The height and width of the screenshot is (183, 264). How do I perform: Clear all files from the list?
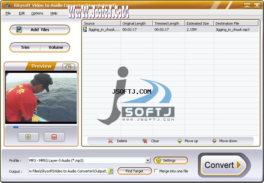point(151,141)
